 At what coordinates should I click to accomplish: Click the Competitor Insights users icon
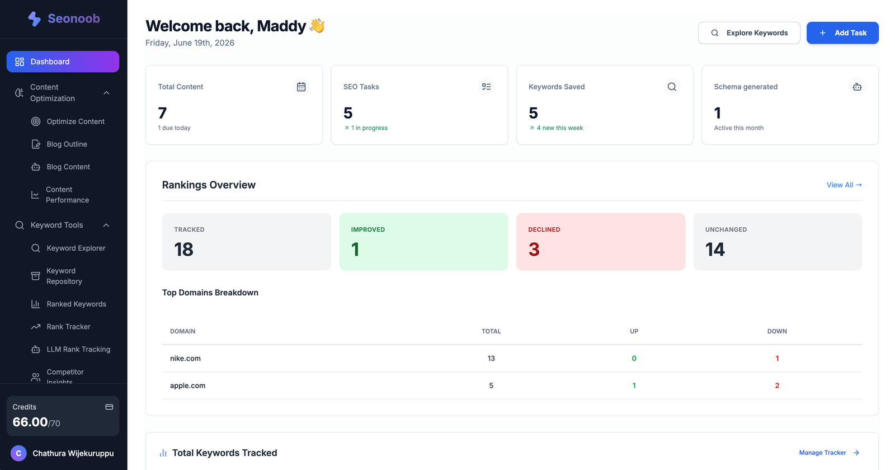pos(36,377)
